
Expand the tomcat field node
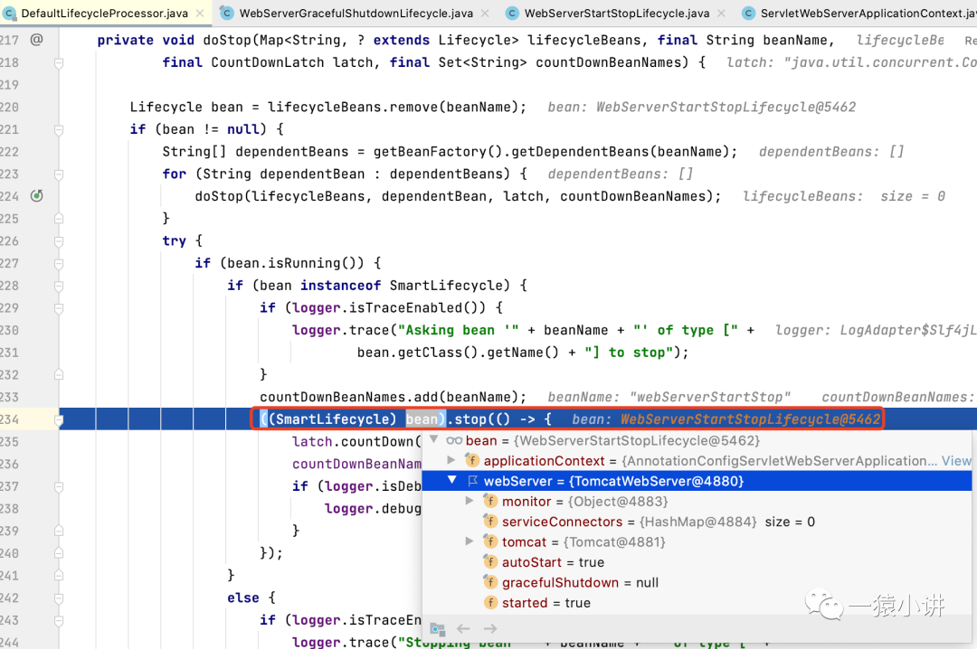click(x=470, y=541)
